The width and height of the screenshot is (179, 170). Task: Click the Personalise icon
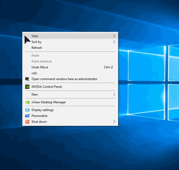tap(27, 116)
